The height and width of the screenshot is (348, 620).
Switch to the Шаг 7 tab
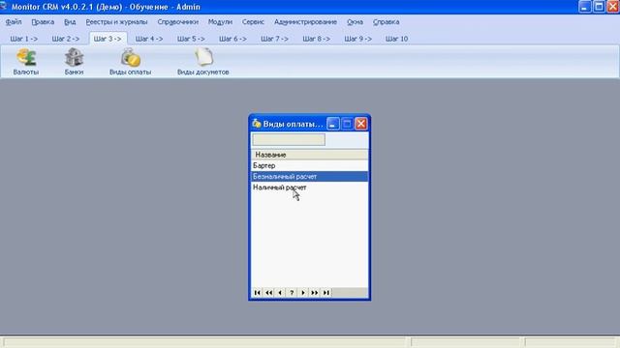[274, 39]
